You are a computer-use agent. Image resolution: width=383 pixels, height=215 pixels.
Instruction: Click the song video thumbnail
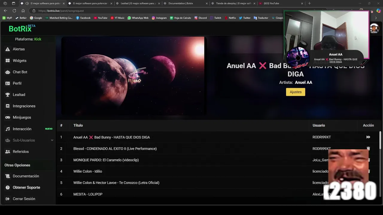click(133, 76)
